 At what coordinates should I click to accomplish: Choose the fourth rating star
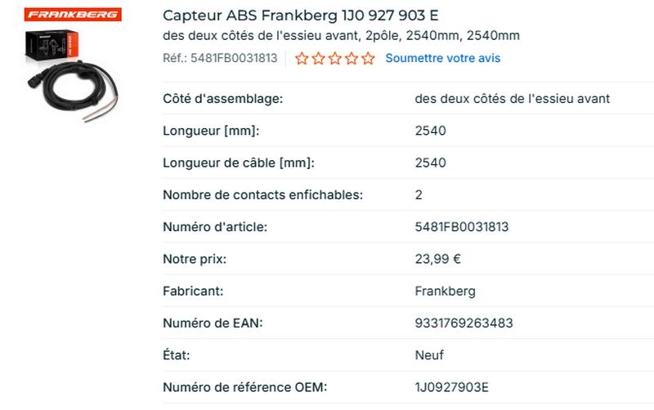coord(352,59)
